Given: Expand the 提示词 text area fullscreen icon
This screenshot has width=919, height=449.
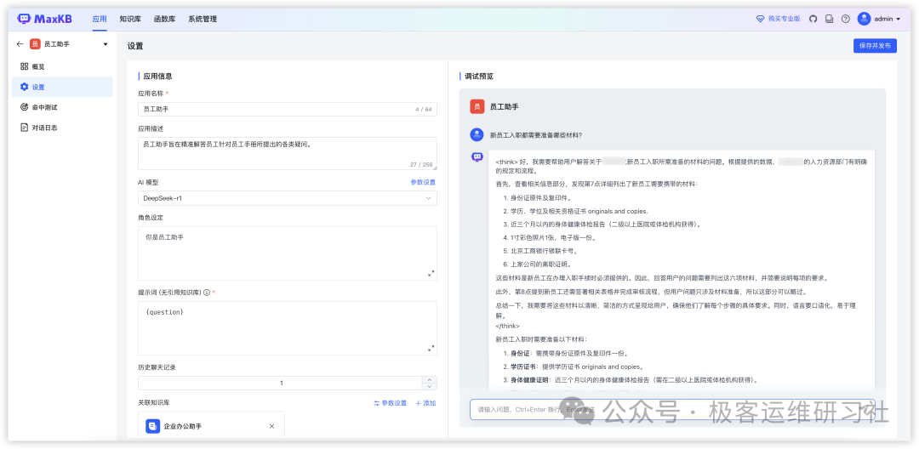Looking at the screenshot, I should coord(431,349).
